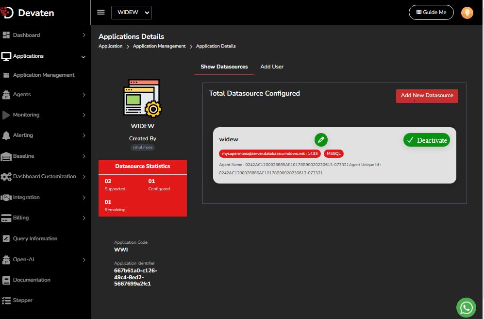The height and width of the screenshot is (319, 484).
Task: Expand the Integration menu chevron
Action: [84, 198]
